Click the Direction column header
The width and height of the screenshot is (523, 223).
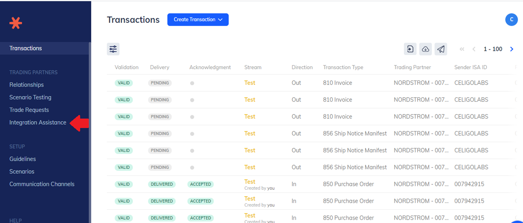click(302, 67)
